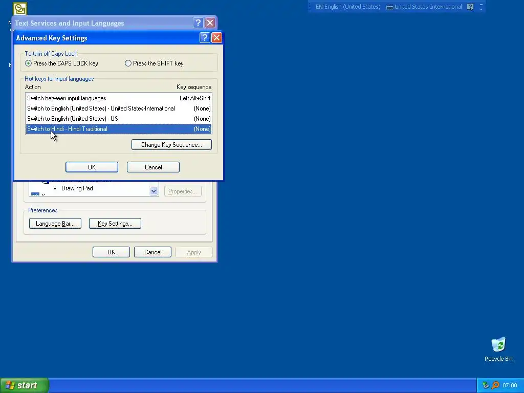The image size is (524, 393).
Task: Click the disabled Apply button
Action: tap(194, 252)
